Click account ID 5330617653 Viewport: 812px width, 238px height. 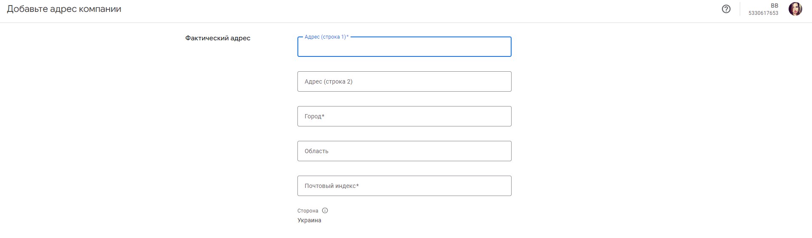(x=763, y=13)
